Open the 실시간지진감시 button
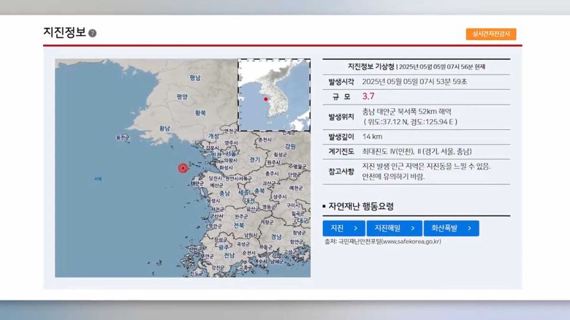This screenshot has width=570, height=320. [490, 34]
